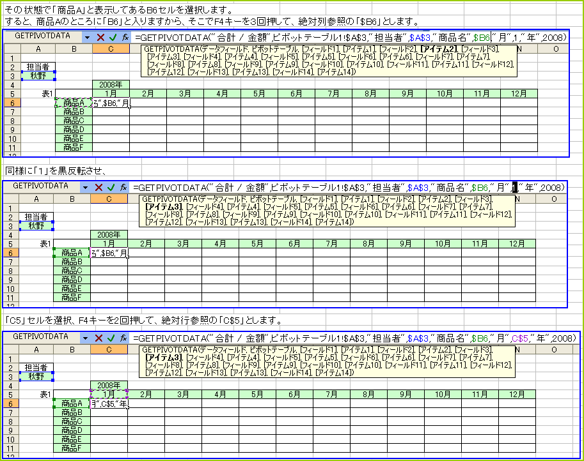Click the 9月 header in bottom screenshot

pos(406,394)
